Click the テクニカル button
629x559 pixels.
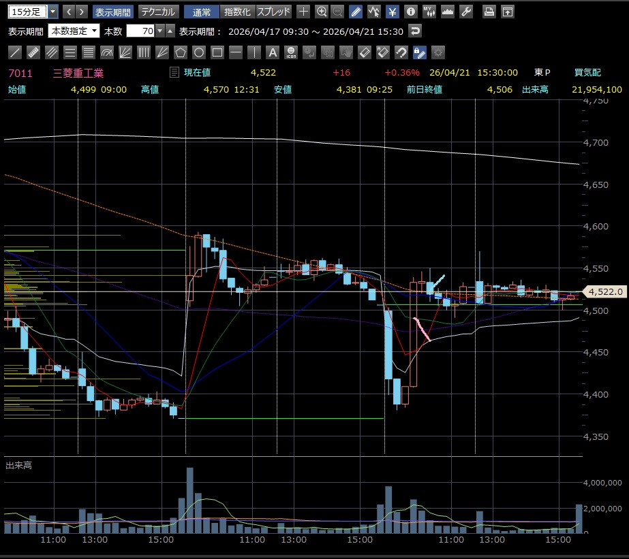pyautogui.click(x=159, y=12)
